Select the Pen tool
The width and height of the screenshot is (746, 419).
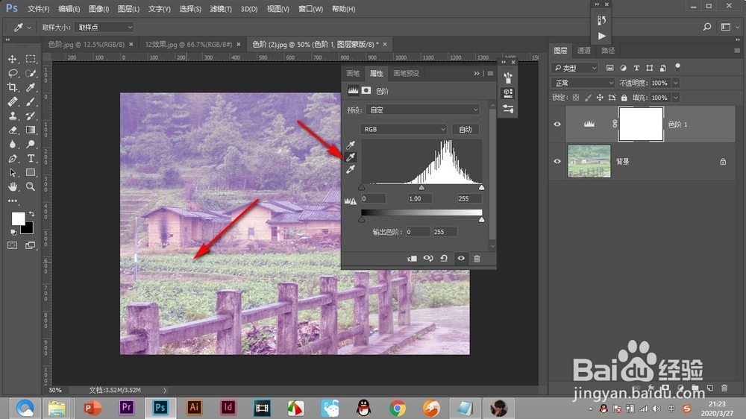click(13, 158)
